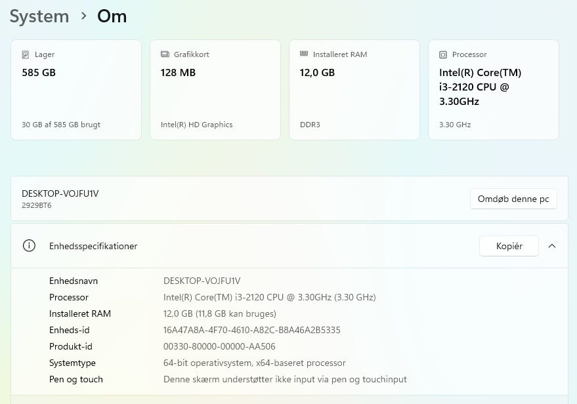The width and height of the screenshot is (577, 404).
Task: Click the Lager storage icon
Action: pyautogui.click(x=26, y=54)
